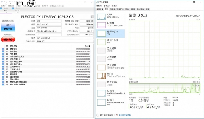The width and height of the screenshot is (204, 119).
Task: Click the red 60 °C temperature button
Action: pyautogui.click(x=8, y=39)
